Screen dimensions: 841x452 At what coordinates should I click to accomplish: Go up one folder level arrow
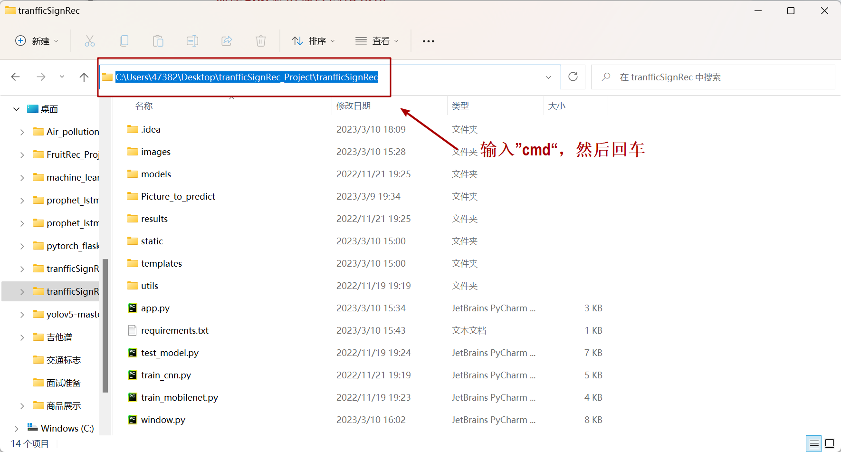coord(84,77)
